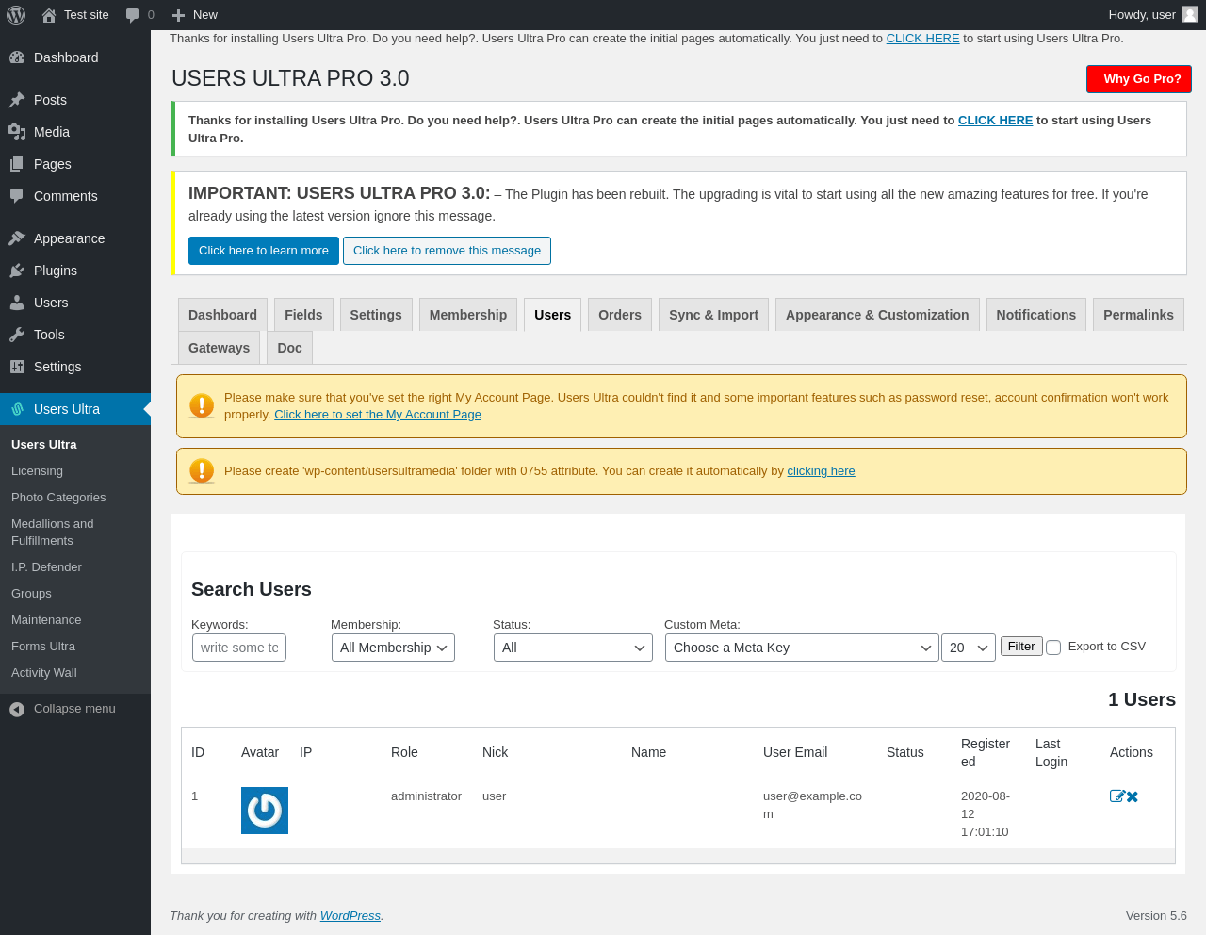Click the Pages icon in sidebar
1206x935 pixels.
click(17, 164)
